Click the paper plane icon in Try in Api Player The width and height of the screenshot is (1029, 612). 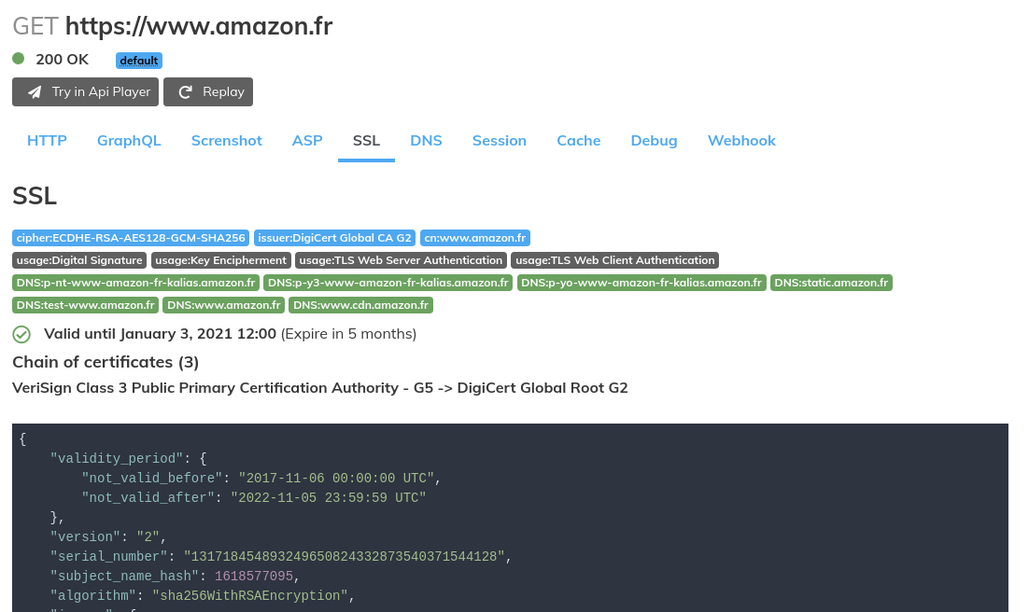(x=35, y=92)
